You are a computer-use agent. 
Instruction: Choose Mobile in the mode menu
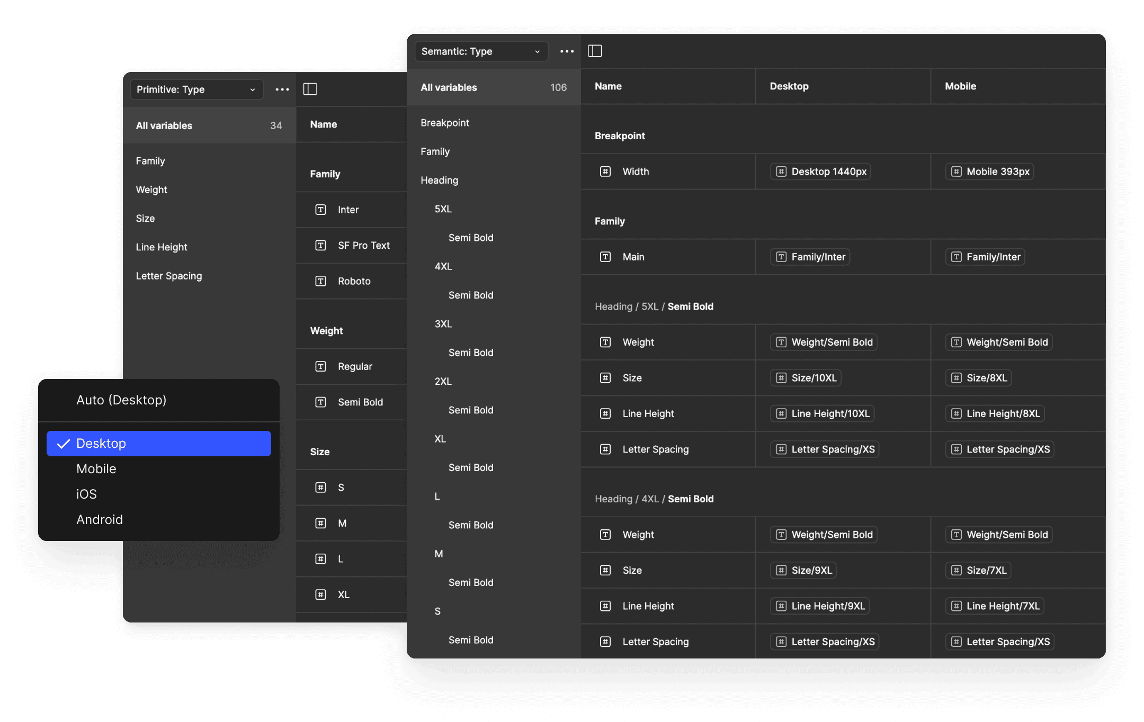96,469
